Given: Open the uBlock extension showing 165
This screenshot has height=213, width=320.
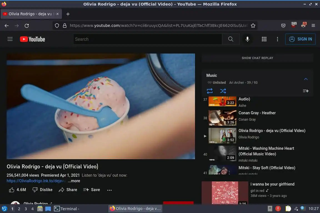Looking at the screenshot, I should (x=294, y=25).
